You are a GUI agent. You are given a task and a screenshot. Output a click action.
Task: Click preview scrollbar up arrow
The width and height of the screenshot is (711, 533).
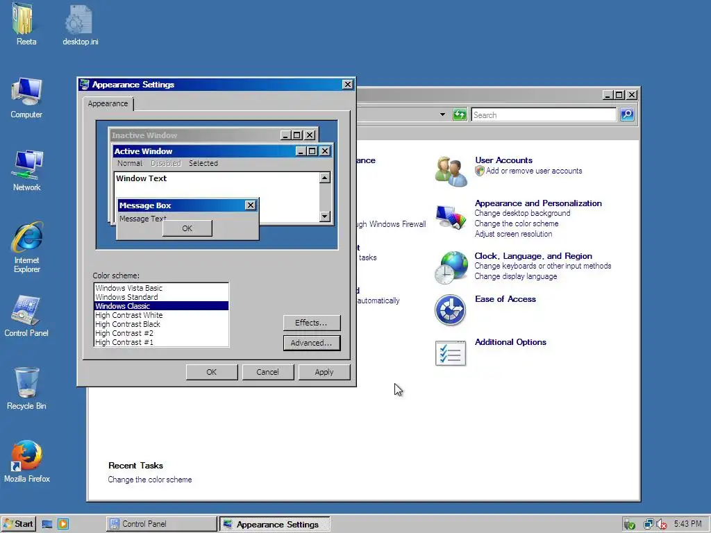pyautogui.click(x=325, y=178)
